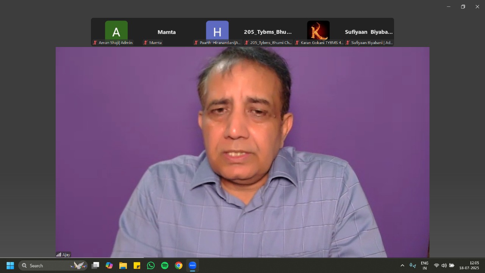The width and height of the screenshot is (485, 273).
Task: Open Google Chrome from the taskbar
Action: [178, 265]
